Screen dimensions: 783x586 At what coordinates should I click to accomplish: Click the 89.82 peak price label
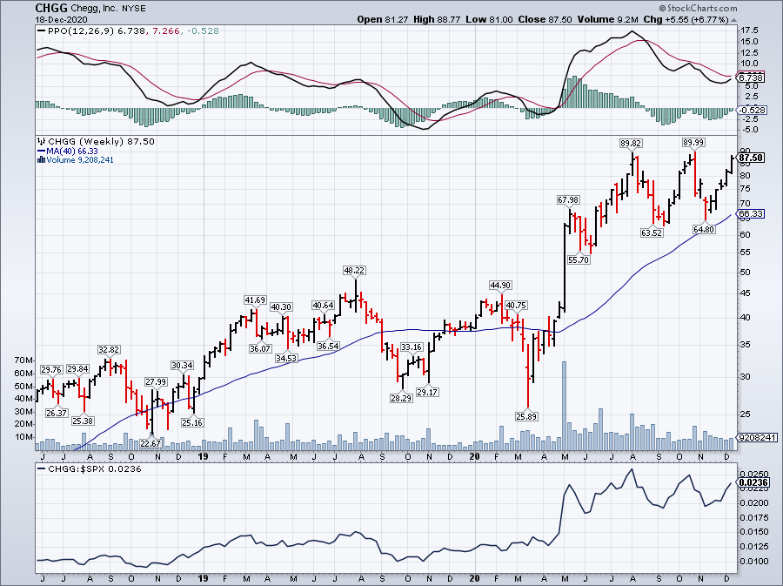coord(632,143)
